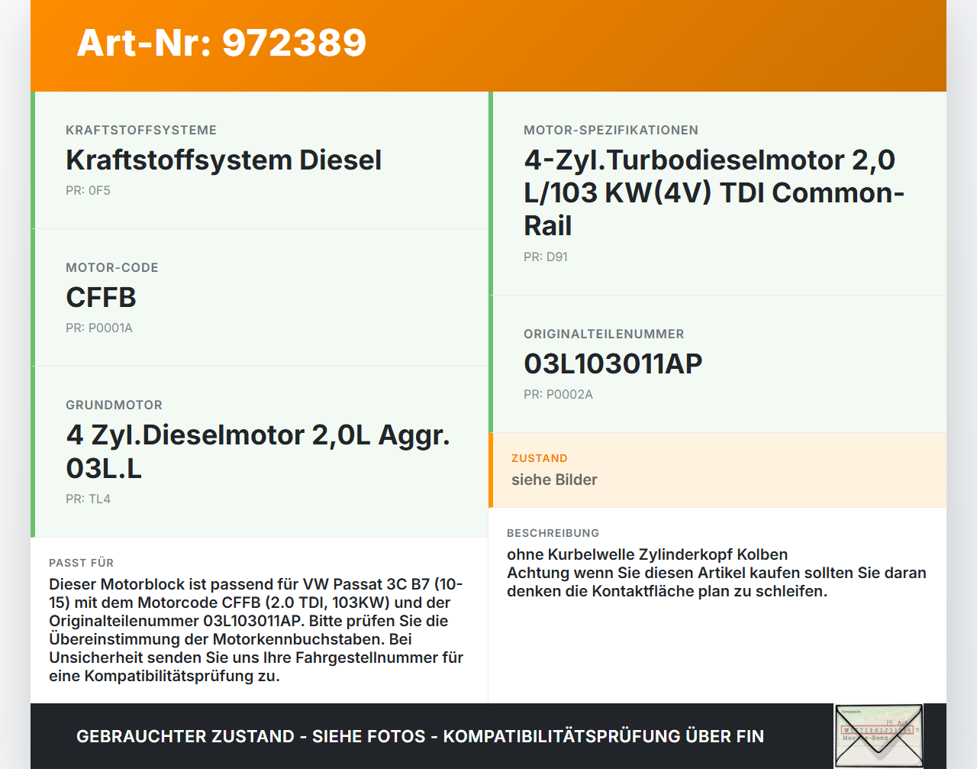977x769 pixels.
Task: Click the 'PR: P0001A' code
Action: coord(99,328)
